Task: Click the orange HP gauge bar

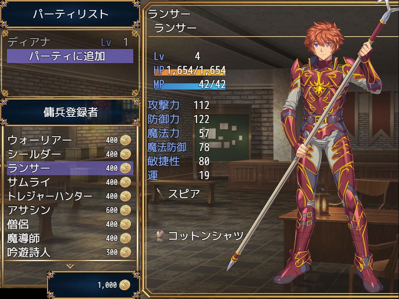Action: point(190,70)
